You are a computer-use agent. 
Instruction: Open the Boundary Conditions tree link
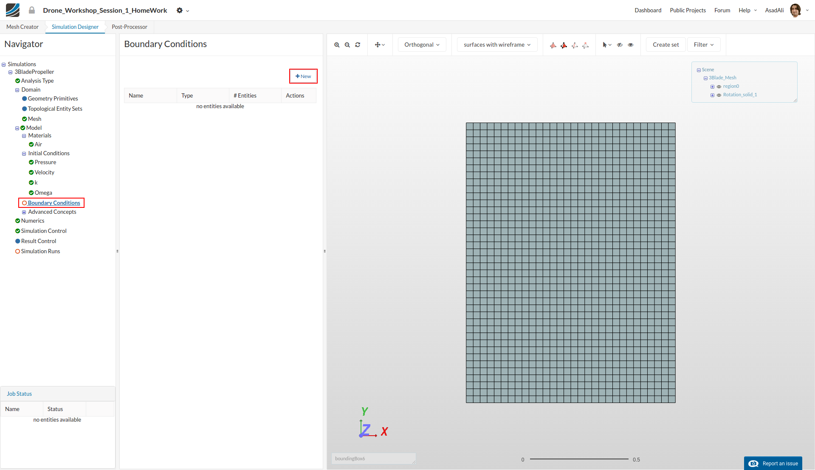pos(54,203)
